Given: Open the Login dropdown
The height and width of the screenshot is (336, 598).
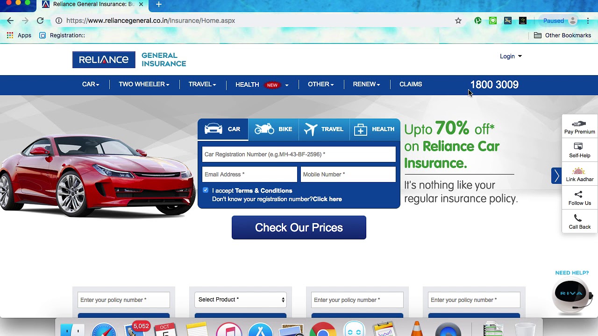Looking at the screenshot, I should tap(511, 56).
